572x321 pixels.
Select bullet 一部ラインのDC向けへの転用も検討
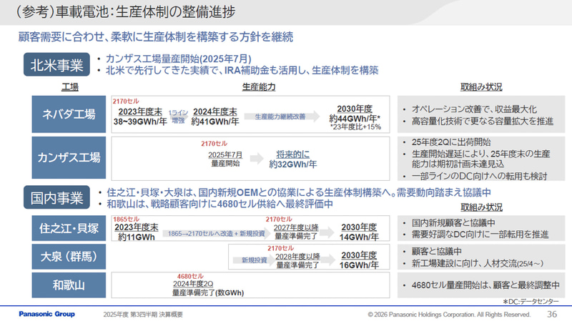click(479, 176)
